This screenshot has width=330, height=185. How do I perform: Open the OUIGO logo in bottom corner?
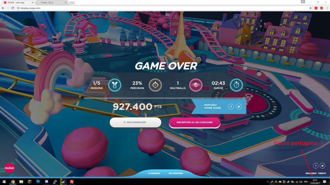point(9,168)
